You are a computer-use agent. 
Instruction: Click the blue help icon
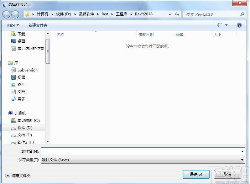(x=239, y=25)
